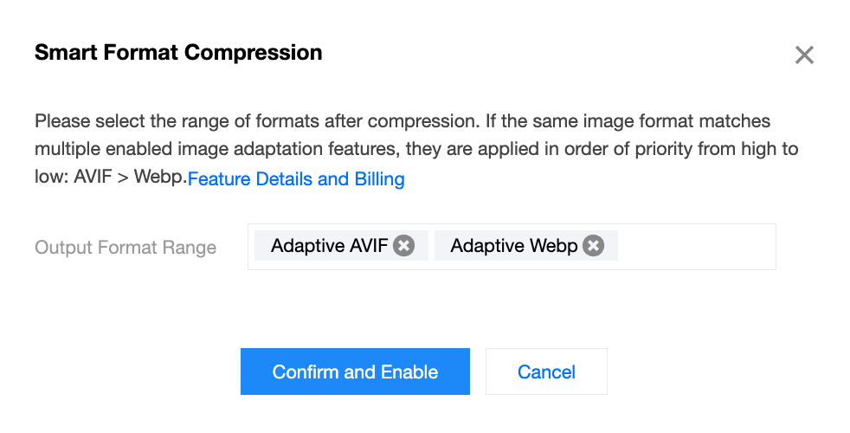Click the Output Format Range label

coord(126,248)
